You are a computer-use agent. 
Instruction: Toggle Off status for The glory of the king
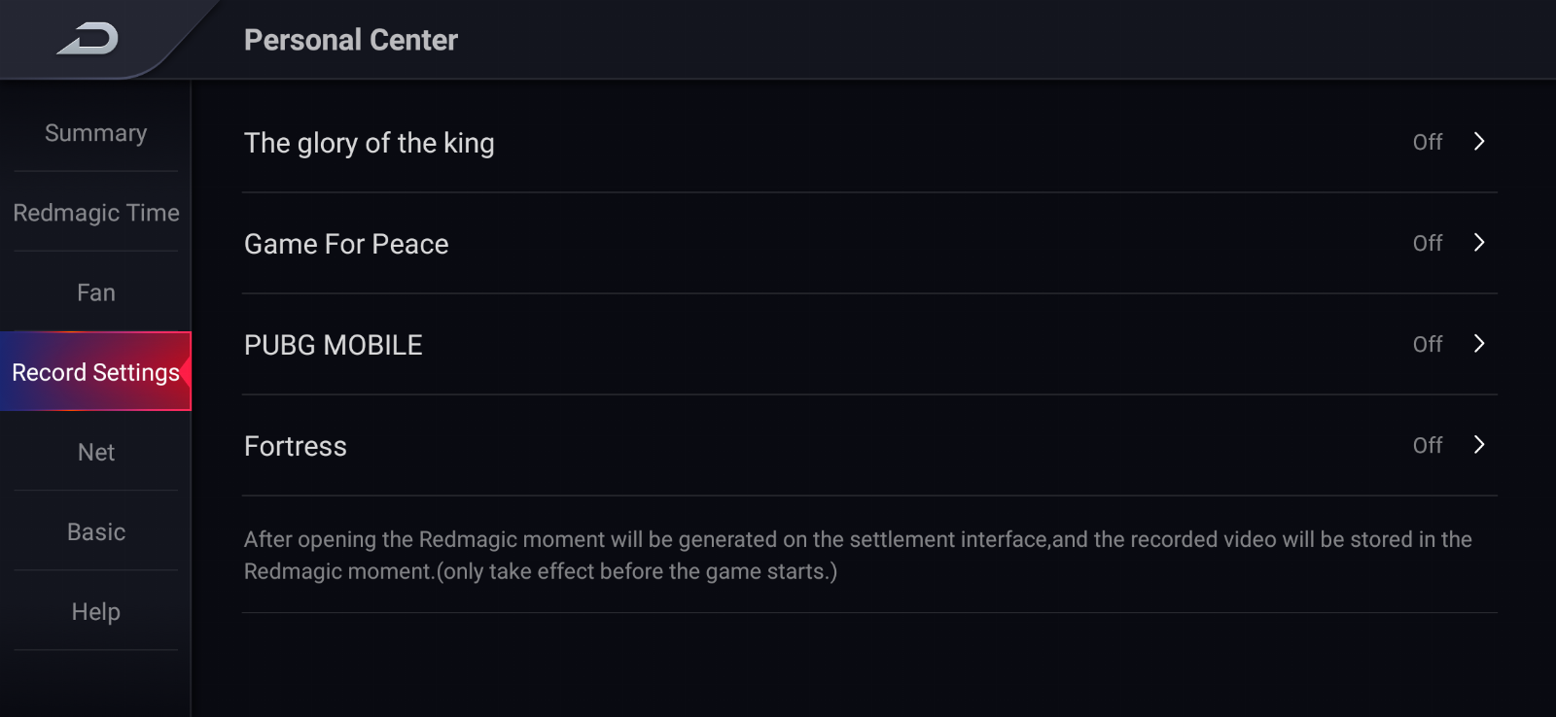point(1428,142)
